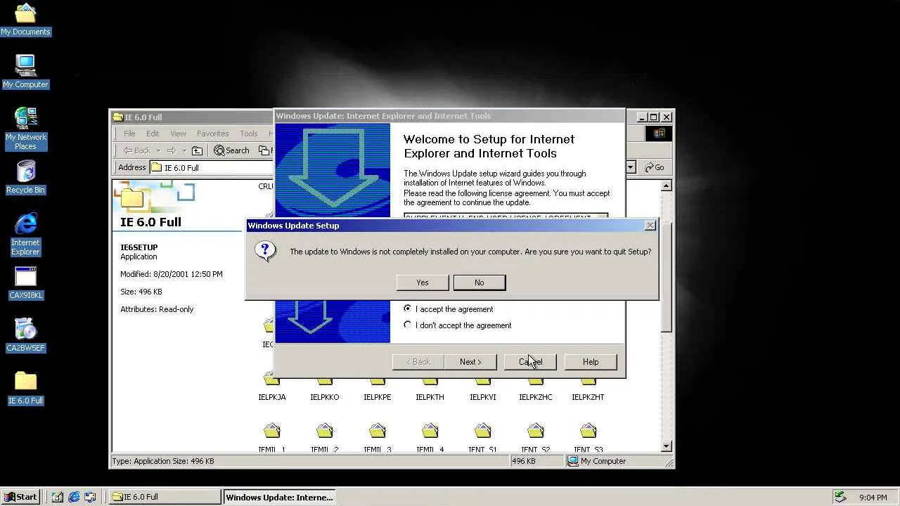This screenshot has height=506, width=900.
Task: Open the Address bar dropdown
Action: coord(631,167)
